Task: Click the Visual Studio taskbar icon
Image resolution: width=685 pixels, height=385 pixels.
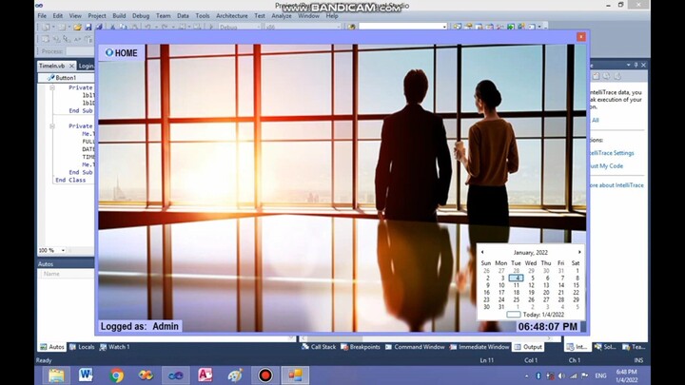Action: (x=176, y=375)
